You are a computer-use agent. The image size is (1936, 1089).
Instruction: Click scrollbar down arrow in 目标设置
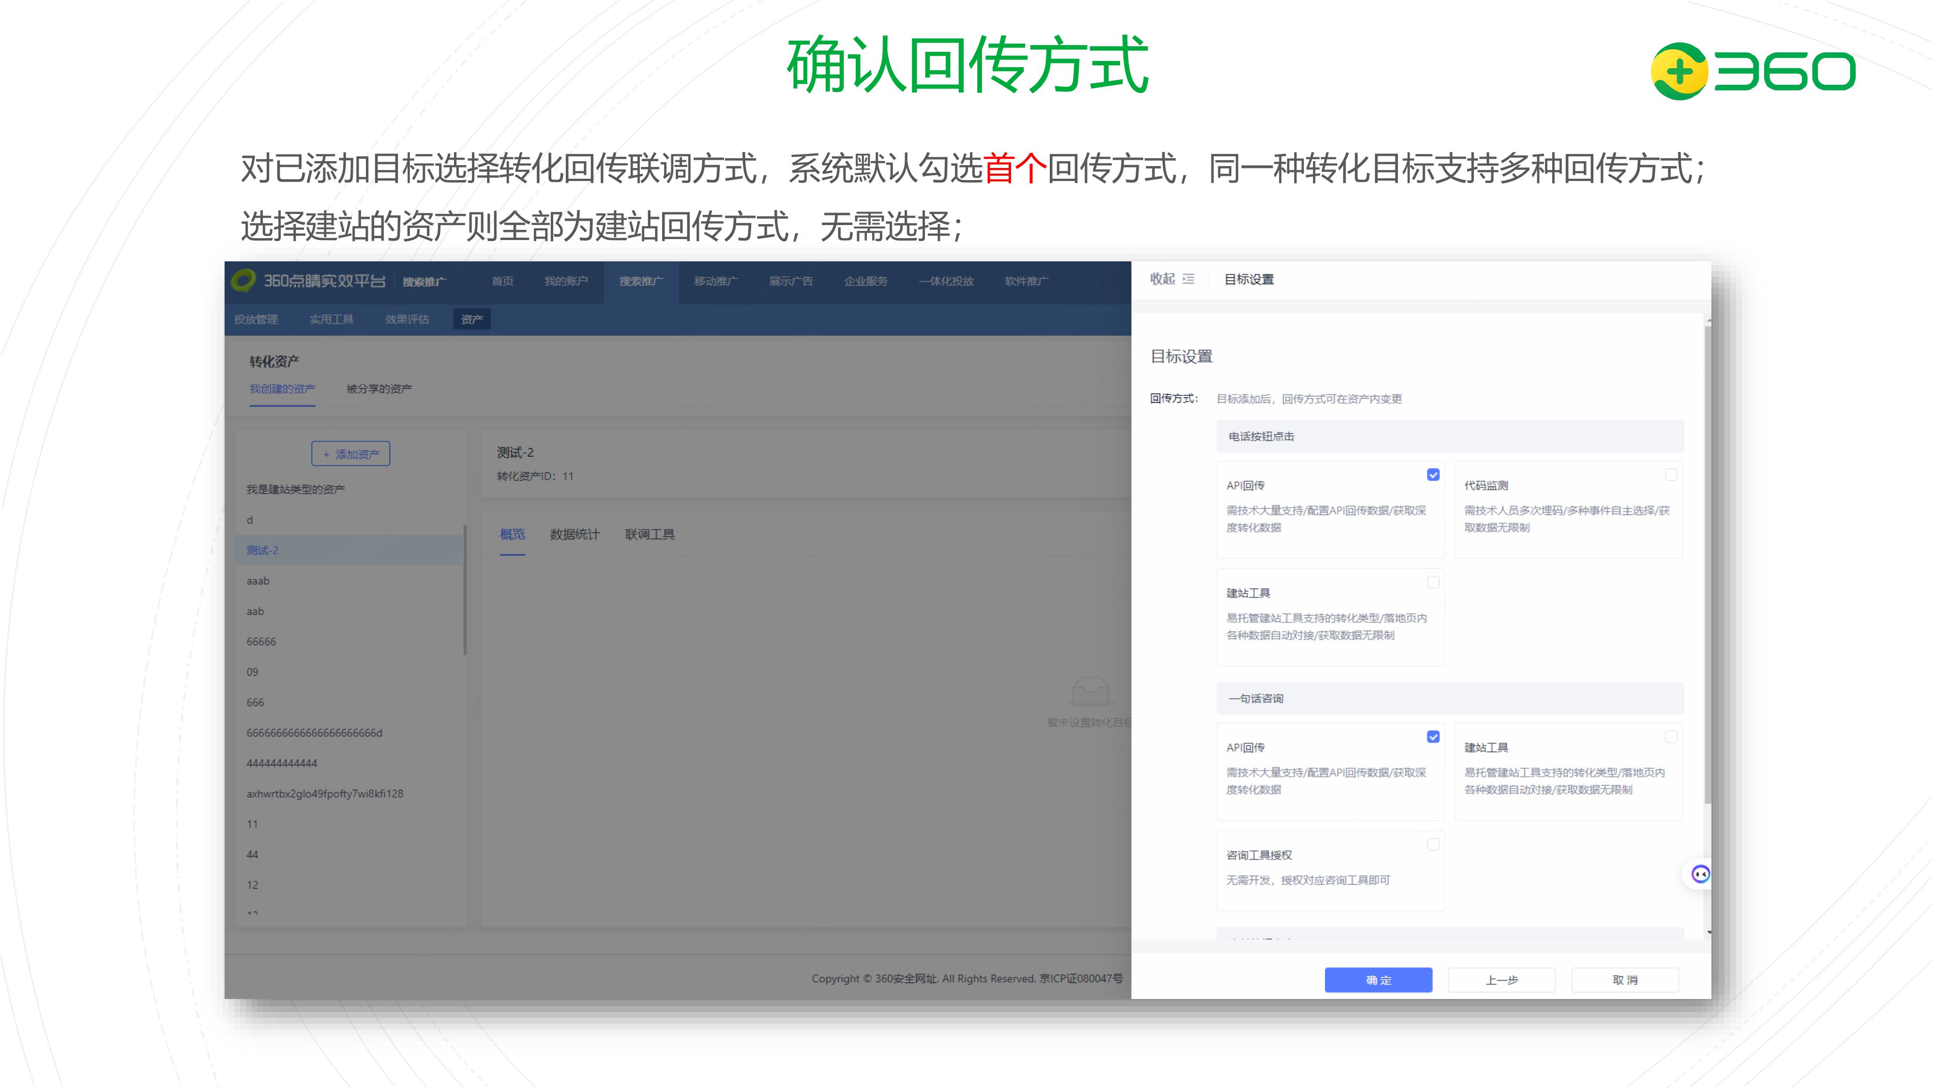1709,933
